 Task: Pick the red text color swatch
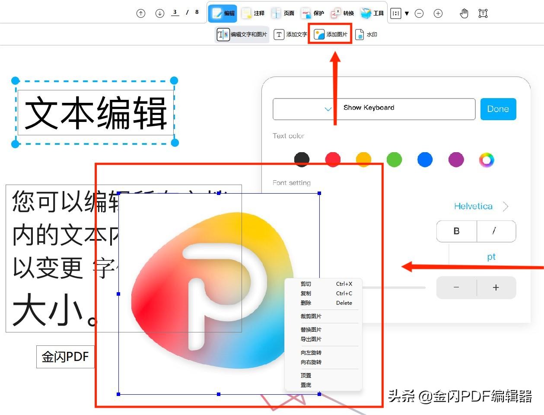coord(332,160)
